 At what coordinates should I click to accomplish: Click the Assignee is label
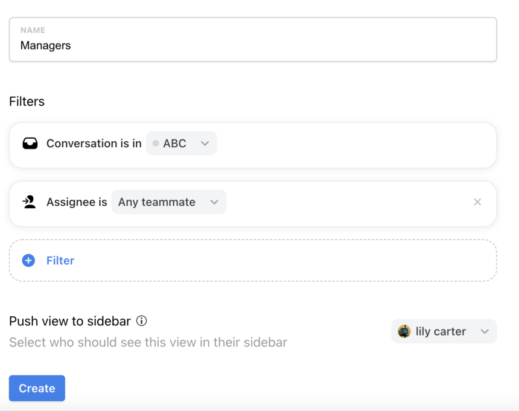coord(77,202)
